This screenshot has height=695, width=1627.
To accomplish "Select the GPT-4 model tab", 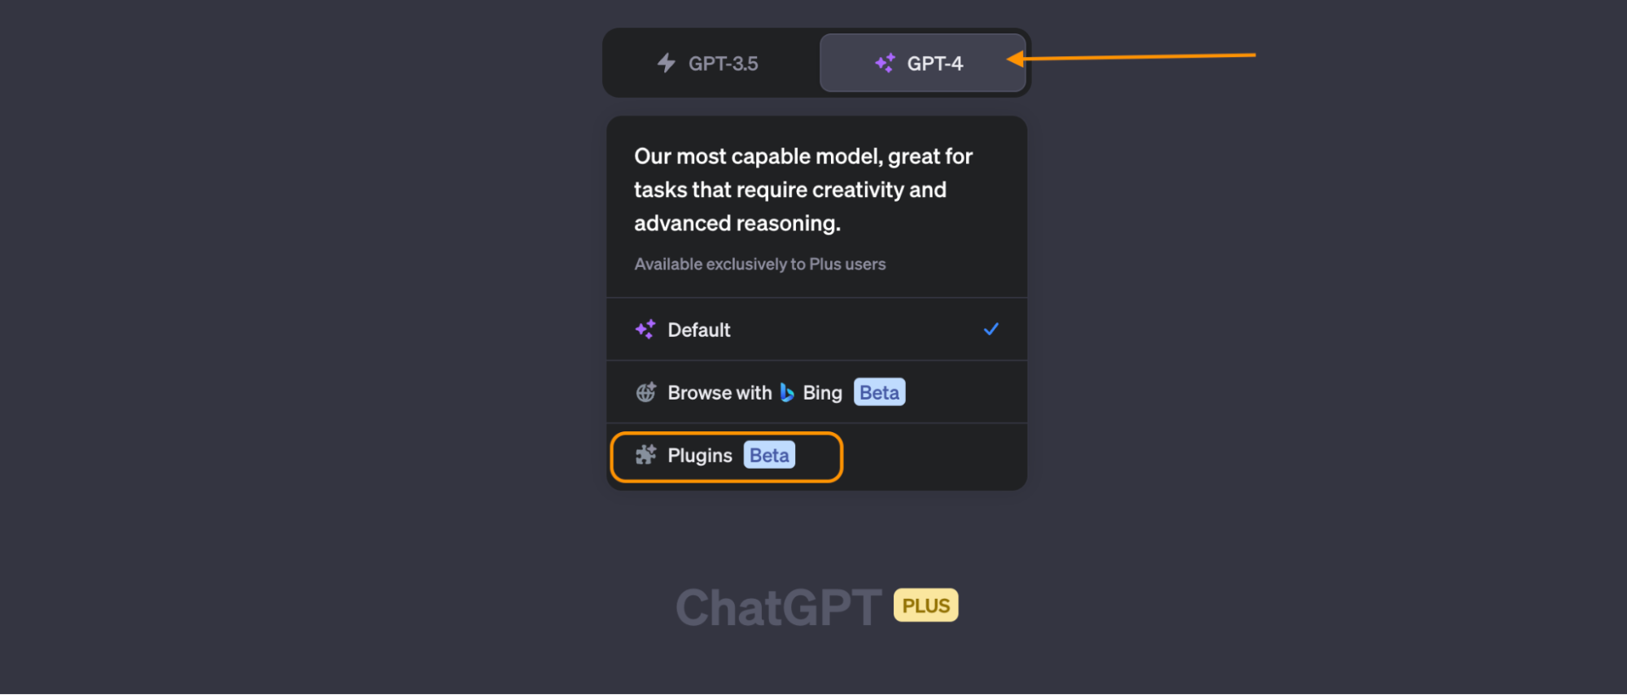I will pos(922,63).
